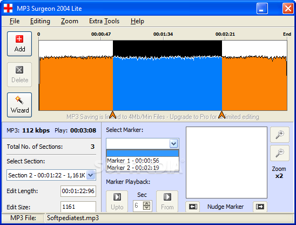This screenshot has height=225, width=296.
Task: Click the 00:02:21 timeline ruler label
Action: click(x=225, y=34)
